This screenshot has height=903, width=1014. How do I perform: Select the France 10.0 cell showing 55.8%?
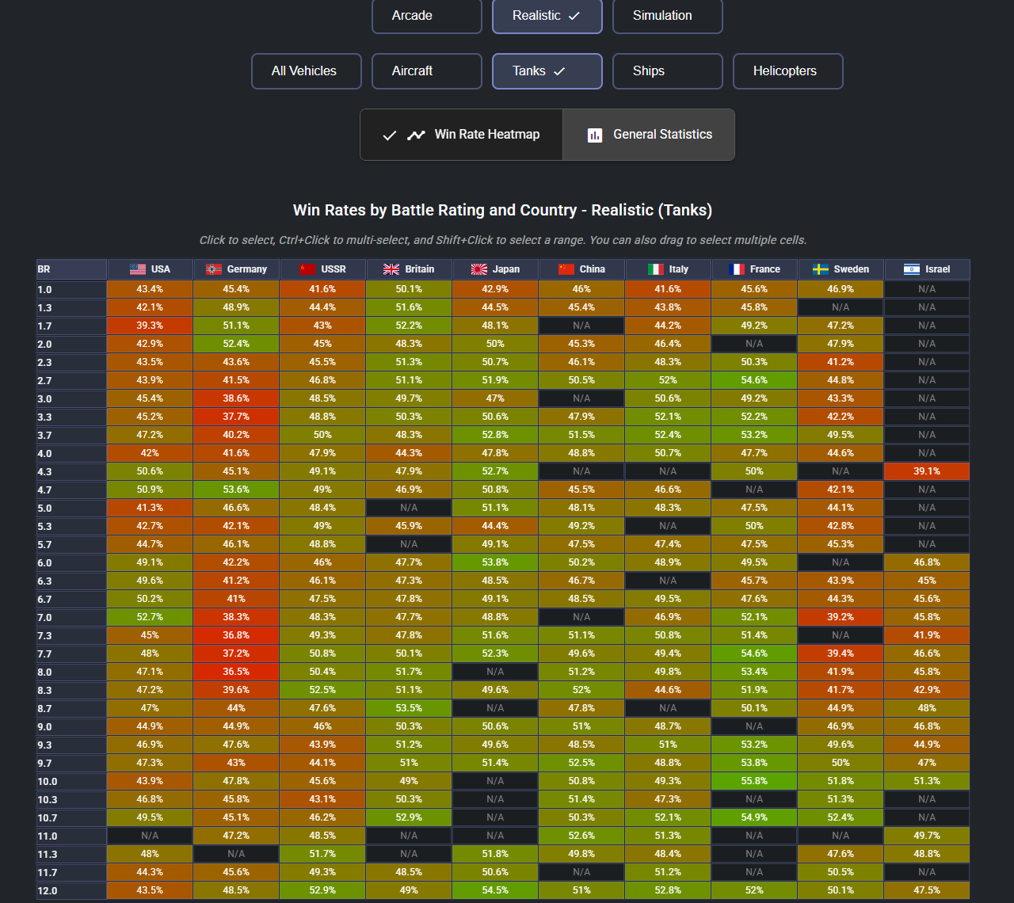coord(754,781)
